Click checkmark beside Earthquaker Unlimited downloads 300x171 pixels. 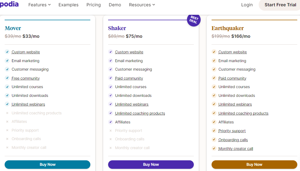[214, 95]
